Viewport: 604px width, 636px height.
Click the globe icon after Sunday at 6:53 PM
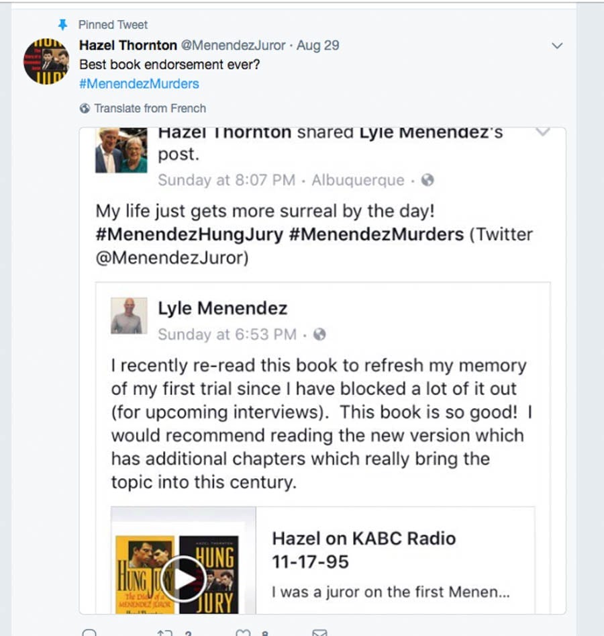coord(320,334)
